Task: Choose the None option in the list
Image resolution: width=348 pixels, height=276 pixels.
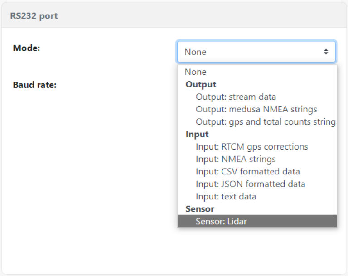Action: [x=195, y=72]
